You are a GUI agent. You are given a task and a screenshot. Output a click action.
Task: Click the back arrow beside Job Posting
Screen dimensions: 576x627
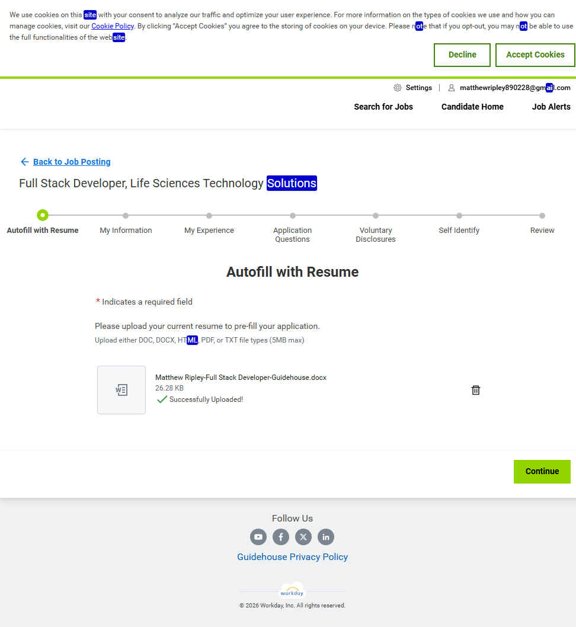pyautogui.click(x=24, y=162)
